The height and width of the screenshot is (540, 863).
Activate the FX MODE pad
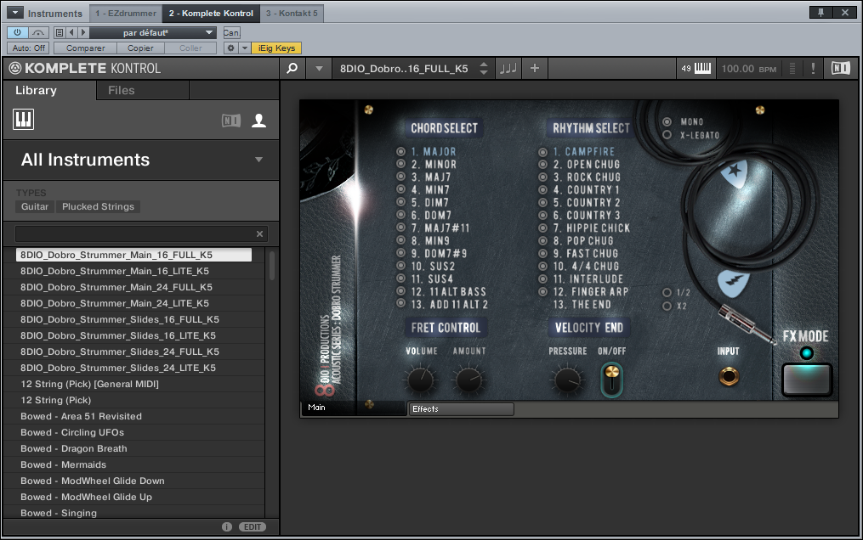coord(806,380)
